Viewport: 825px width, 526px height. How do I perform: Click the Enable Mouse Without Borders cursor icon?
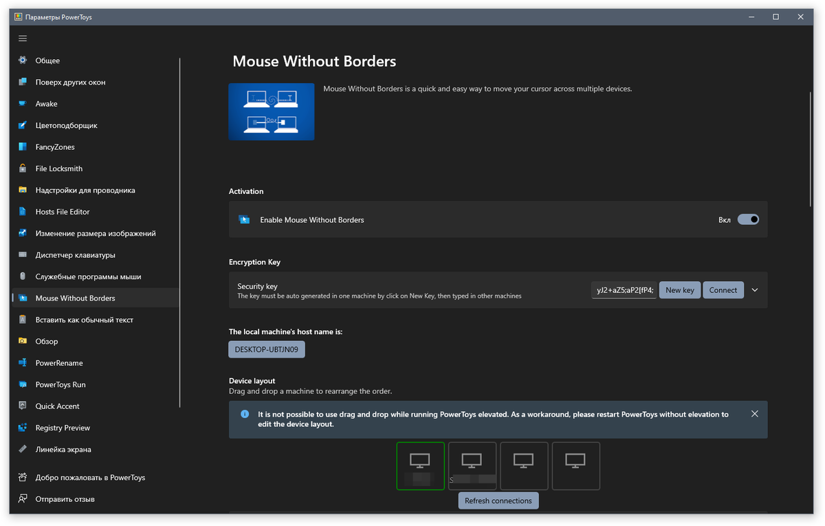click(x=244, y=220)
